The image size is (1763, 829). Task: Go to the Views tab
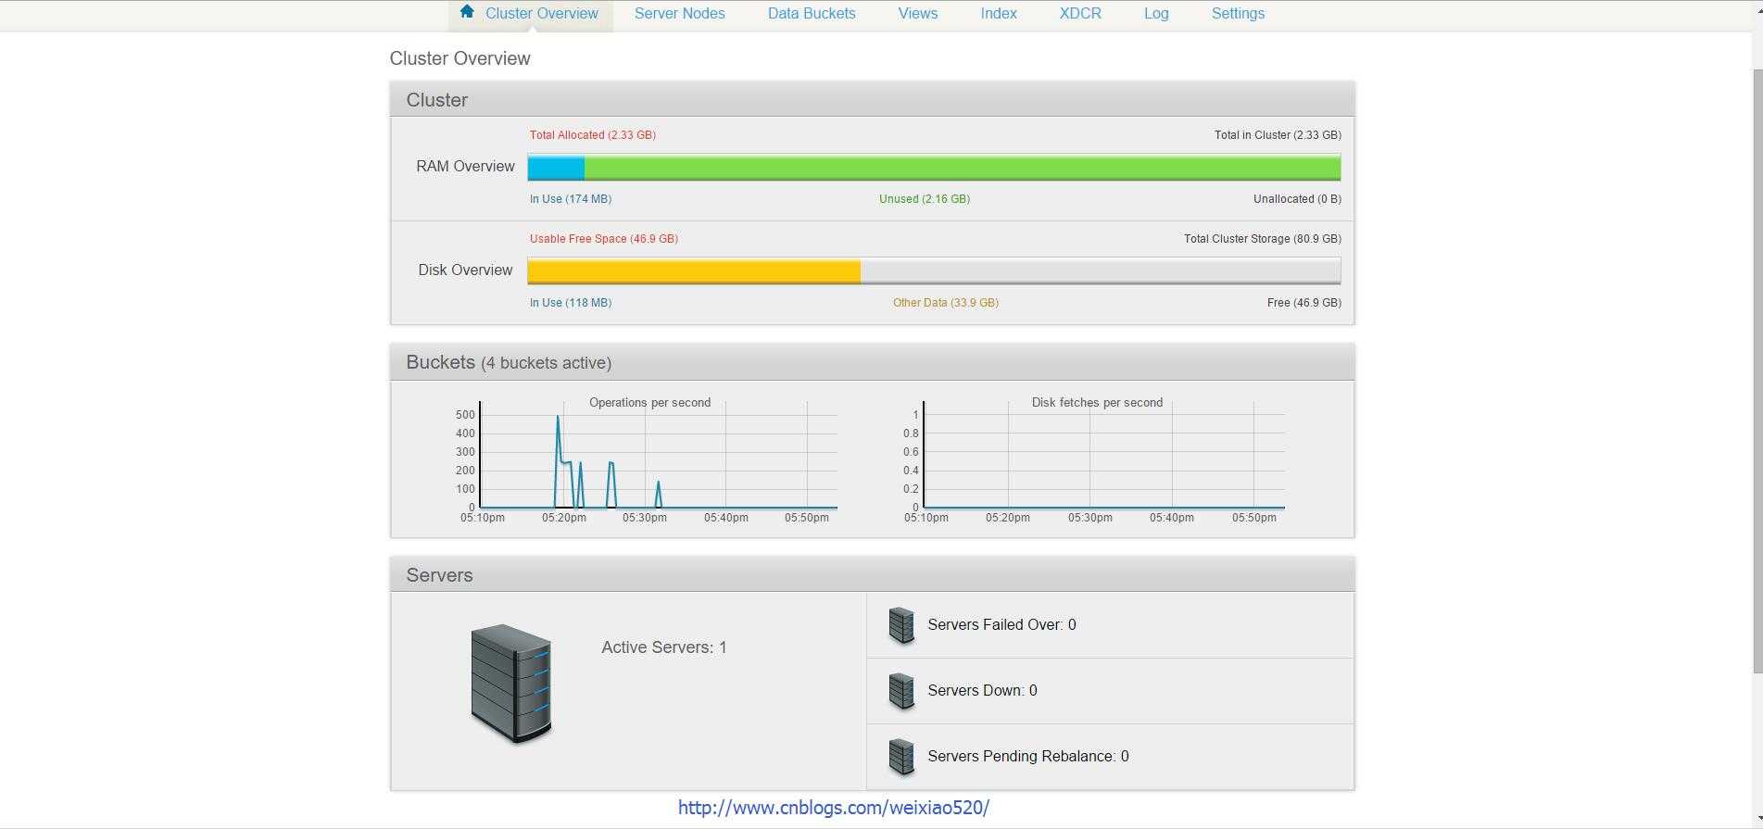(918, 14)
